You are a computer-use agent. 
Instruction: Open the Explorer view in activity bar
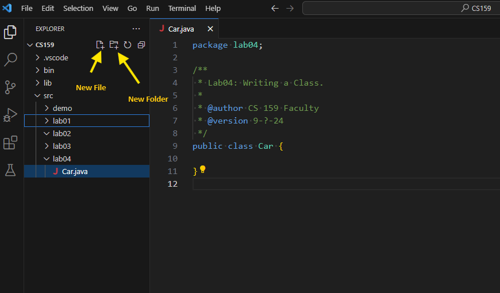(x=10, y=33)
